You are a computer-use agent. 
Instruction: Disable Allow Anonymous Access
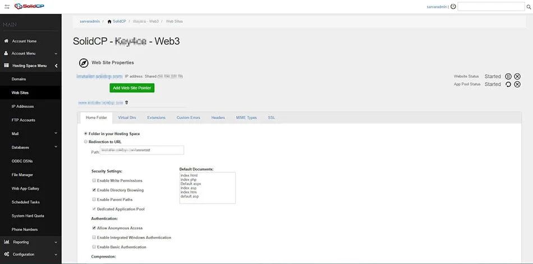coord(94,228)
